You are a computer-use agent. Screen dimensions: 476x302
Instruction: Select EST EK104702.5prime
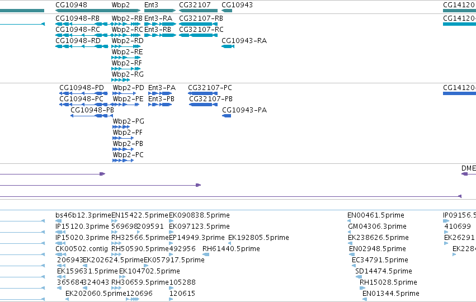(x=122, y=277)
